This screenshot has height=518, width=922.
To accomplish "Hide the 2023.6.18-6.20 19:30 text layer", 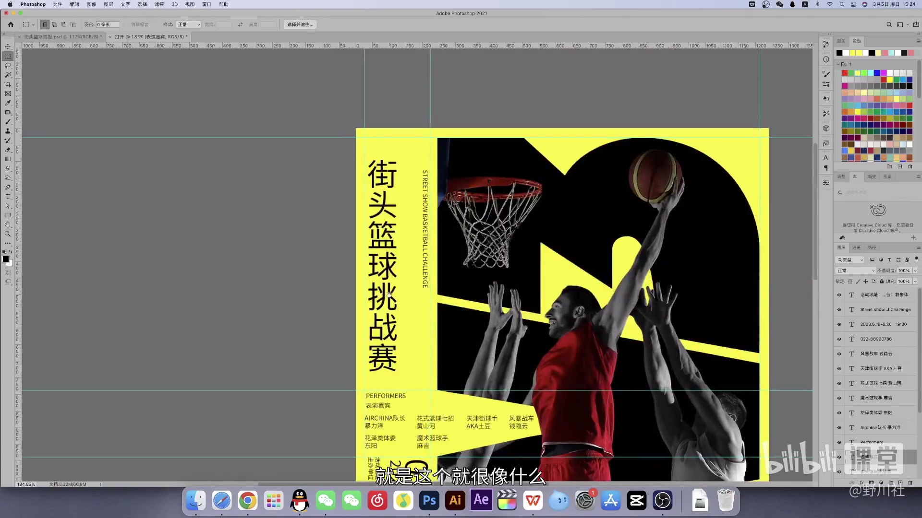I will [839, 325].
